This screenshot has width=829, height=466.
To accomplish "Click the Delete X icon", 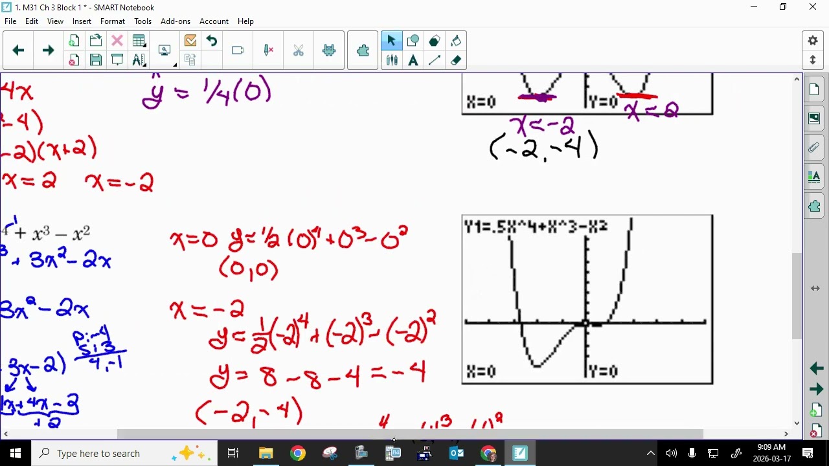I will (117, 41).
